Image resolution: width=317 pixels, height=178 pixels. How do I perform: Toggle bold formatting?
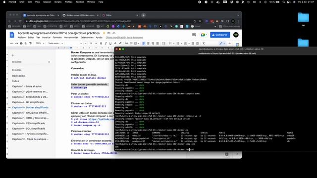coord(101,44)
